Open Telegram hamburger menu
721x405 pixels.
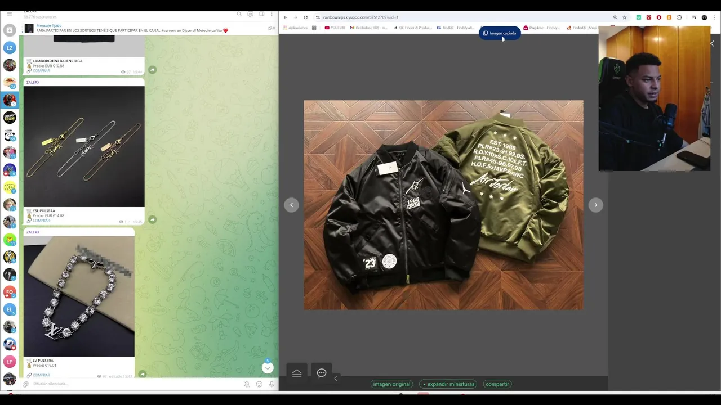10,13
